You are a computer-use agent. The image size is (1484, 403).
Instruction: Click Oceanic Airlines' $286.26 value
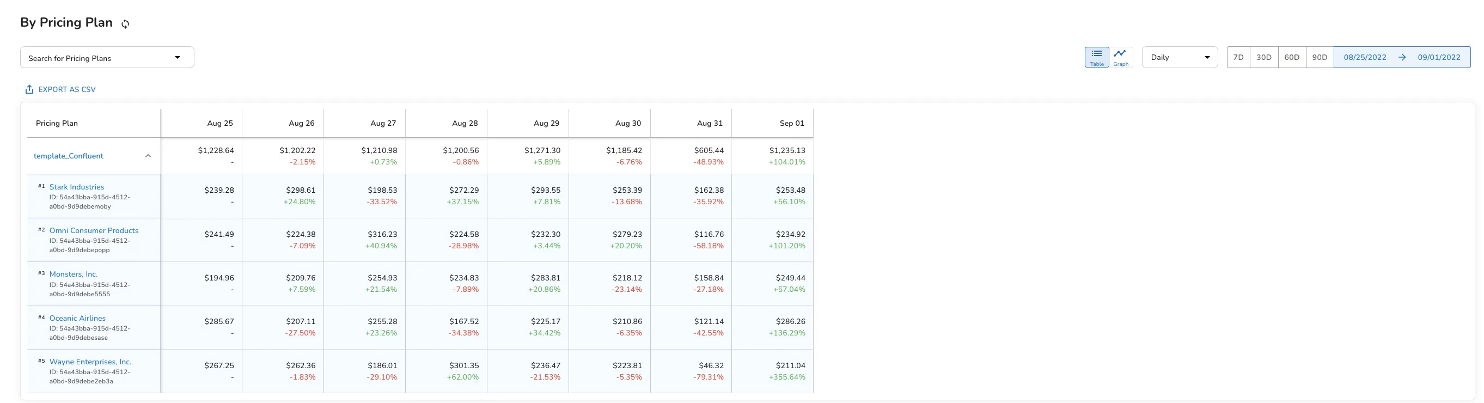pyautogui.click(x=790, y=321)
